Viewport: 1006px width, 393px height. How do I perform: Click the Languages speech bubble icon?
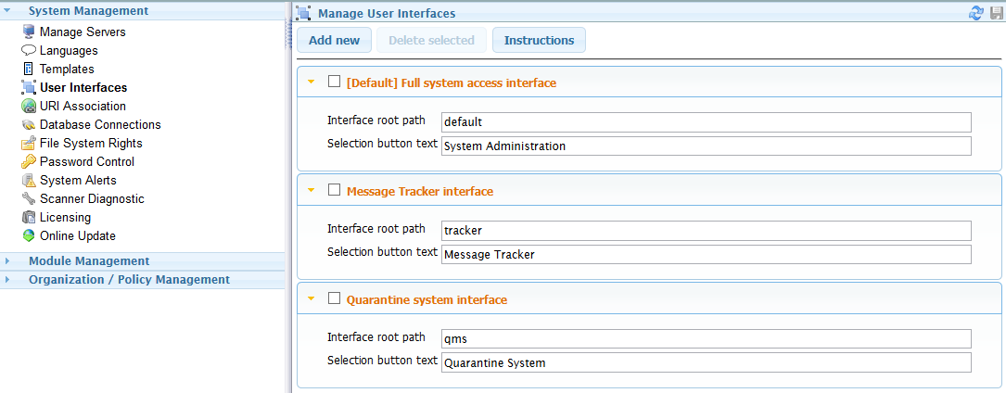(x=29, y=50)
